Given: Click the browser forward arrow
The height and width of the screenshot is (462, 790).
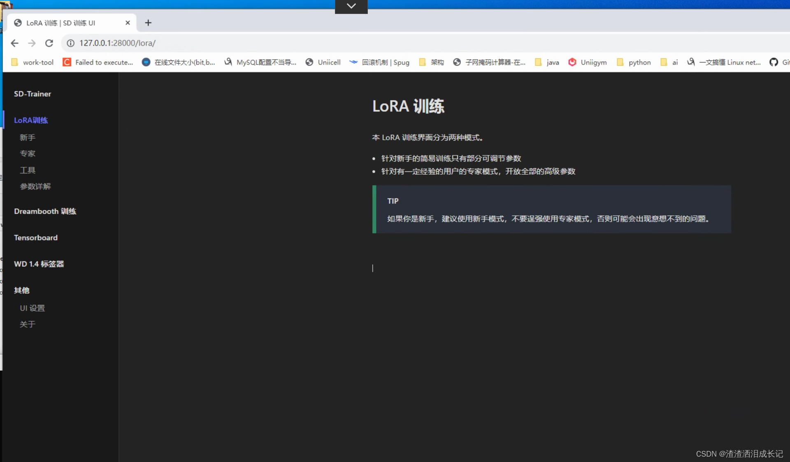Looking at the screenshot, I should [x=32, y=43].
